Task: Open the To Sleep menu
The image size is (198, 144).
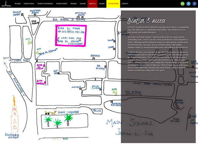Action: point(17,4)
